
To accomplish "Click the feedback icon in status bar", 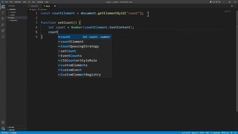I will pyautogui.click(x=232, y=133).
